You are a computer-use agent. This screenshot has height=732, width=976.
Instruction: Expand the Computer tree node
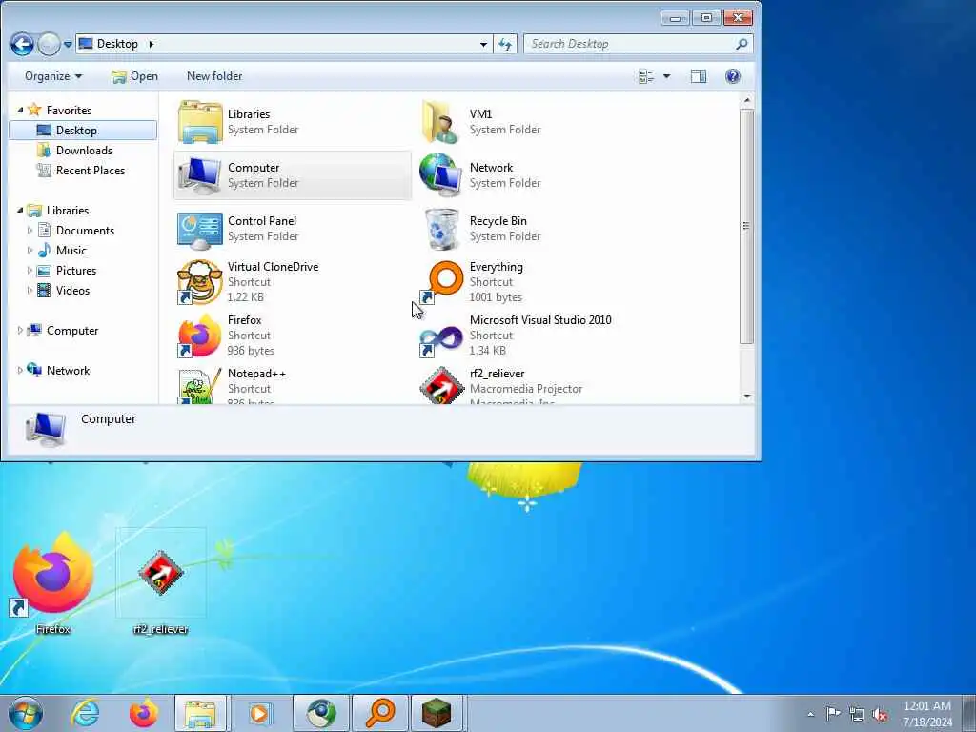click(x=20, y=331)
